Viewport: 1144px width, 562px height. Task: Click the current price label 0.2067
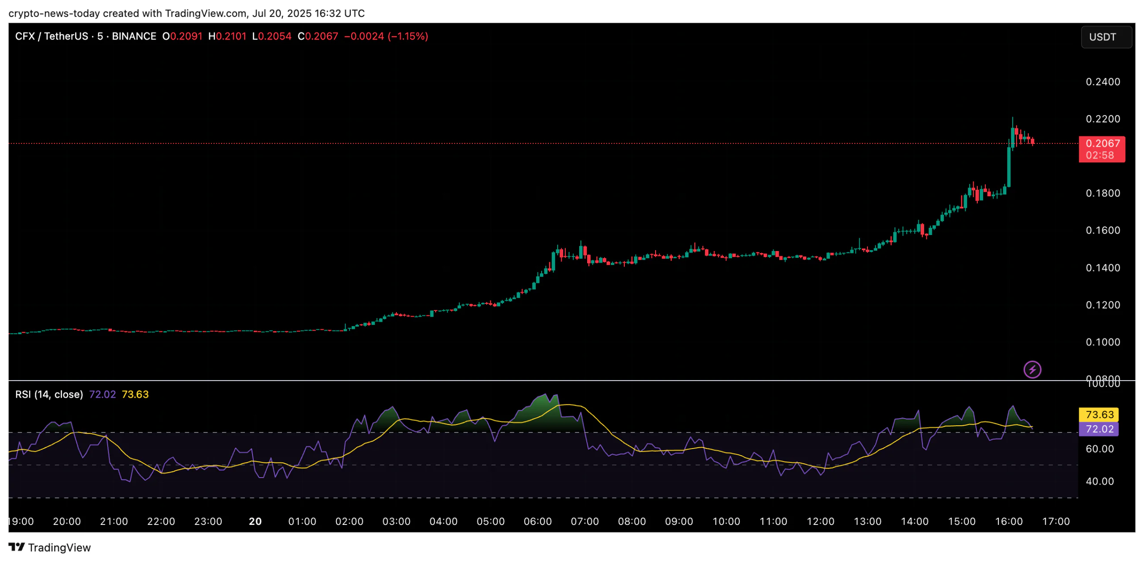(1102, 143)
